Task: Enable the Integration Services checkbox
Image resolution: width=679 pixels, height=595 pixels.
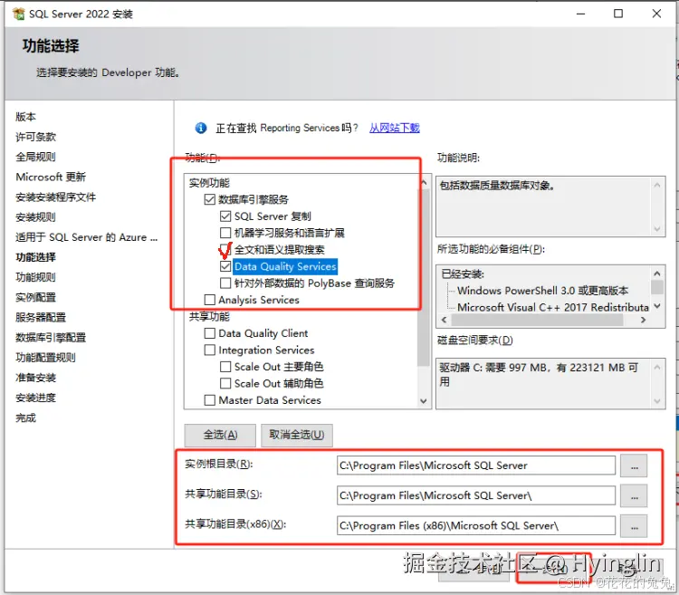Action: click(210, 350)
